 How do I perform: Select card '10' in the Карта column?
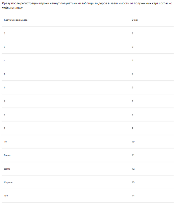6,142
